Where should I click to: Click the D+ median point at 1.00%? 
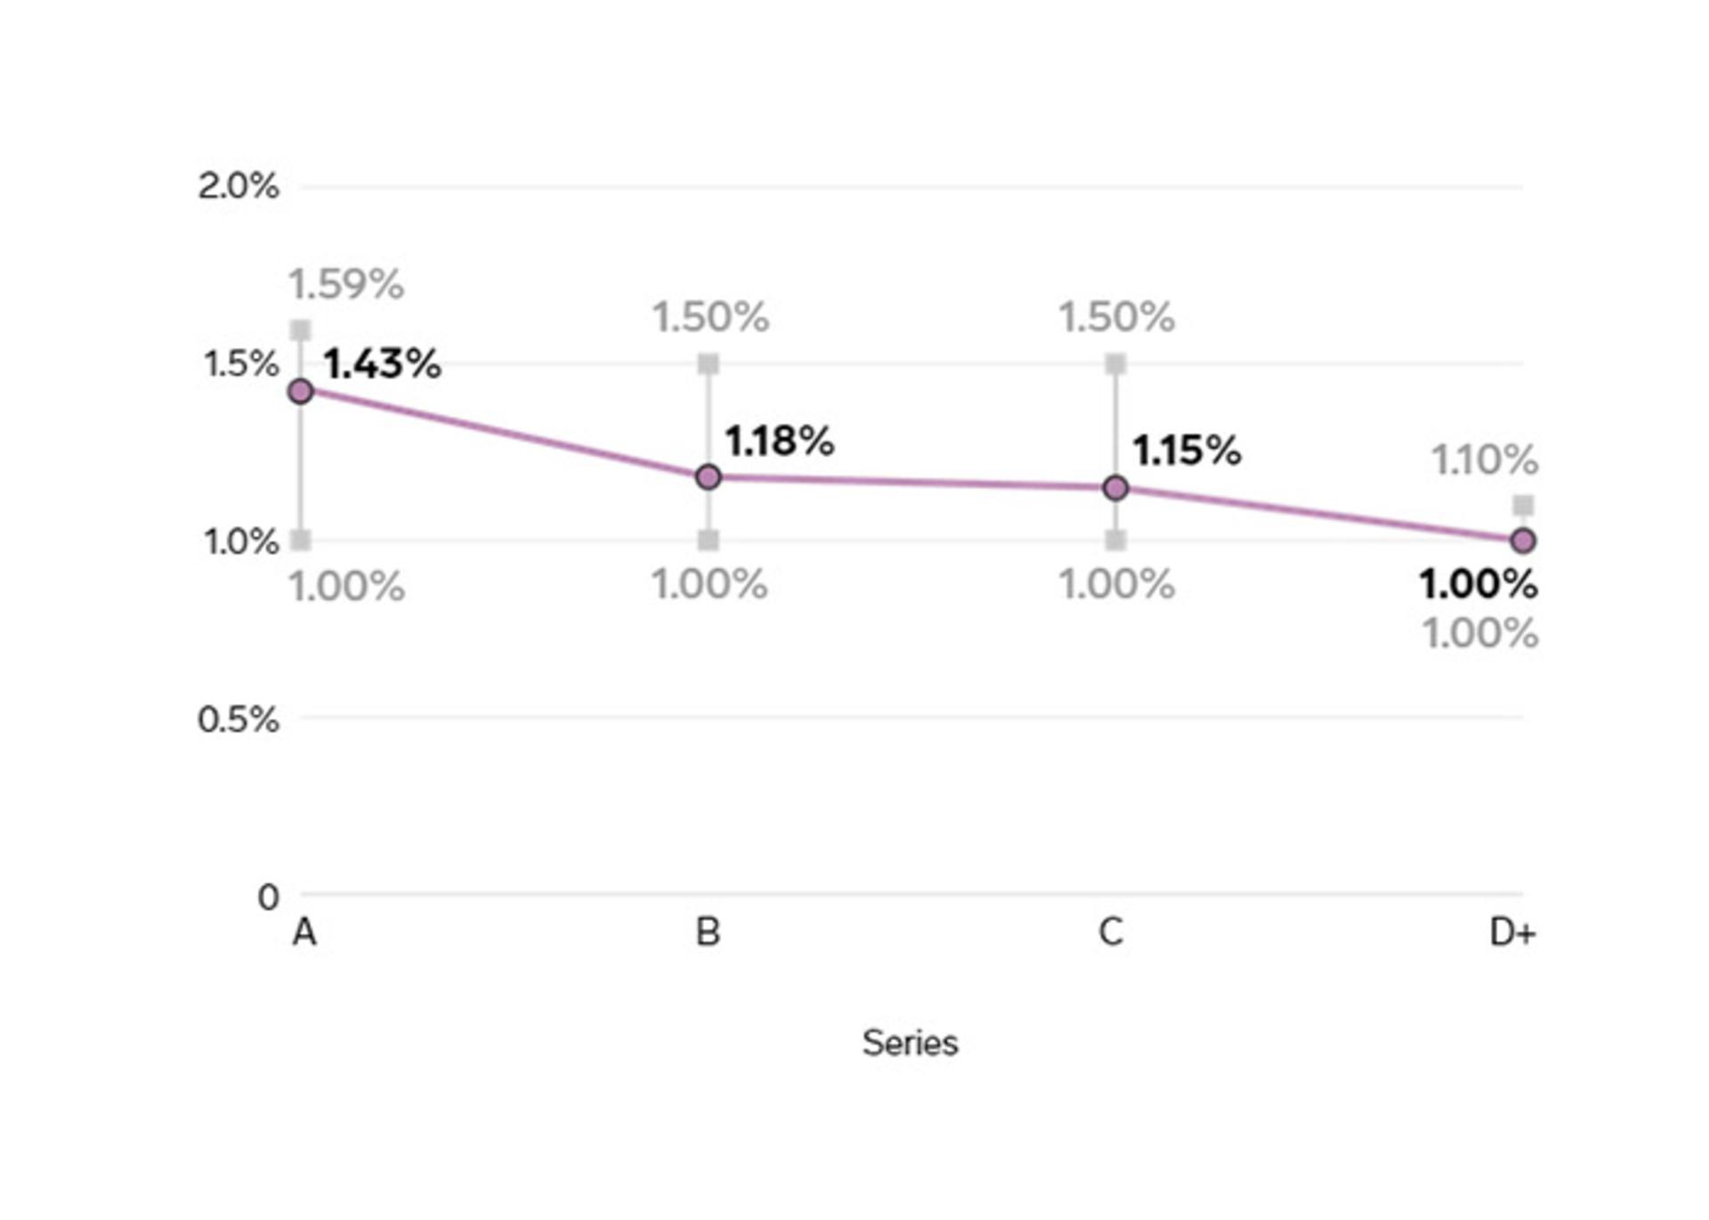(x=1523, y=540)
